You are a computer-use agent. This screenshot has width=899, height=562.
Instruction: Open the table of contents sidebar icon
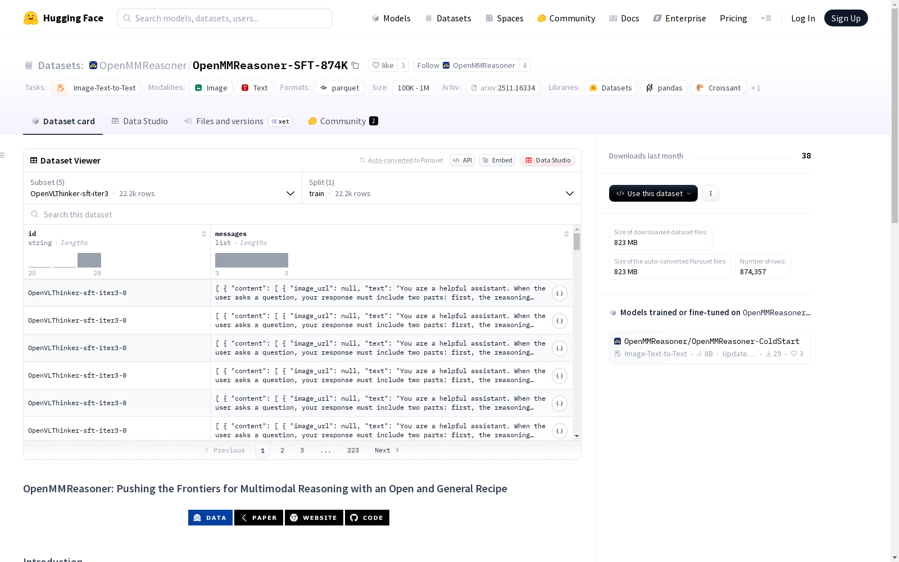(x=3, y=155)
